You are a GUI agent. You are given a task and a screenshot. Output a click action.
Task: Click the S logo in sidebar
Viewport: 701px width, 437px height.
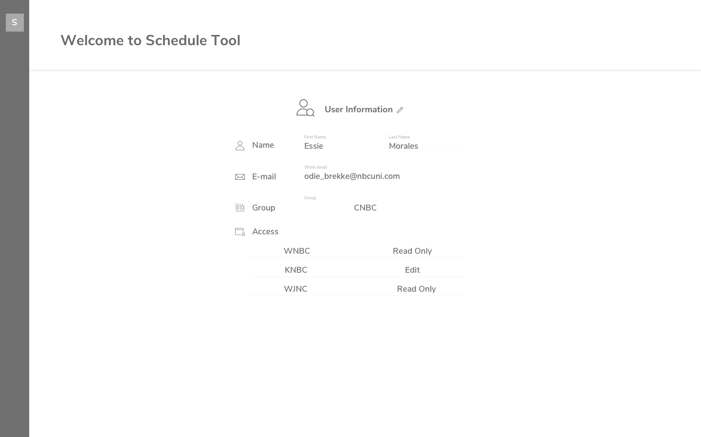click(15, 22)
